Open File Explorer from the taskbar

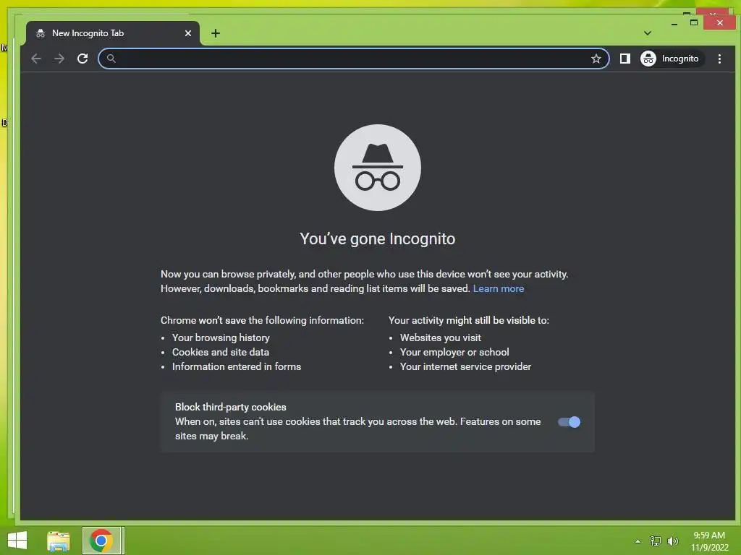(59, 541)
